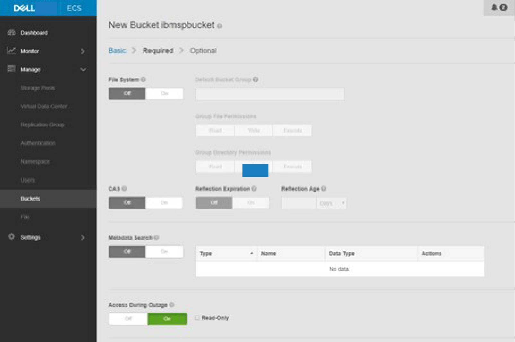Screen dimensions: 515x342
Task: Show Reflection Expiration info icon
Action: coord(254,188)
